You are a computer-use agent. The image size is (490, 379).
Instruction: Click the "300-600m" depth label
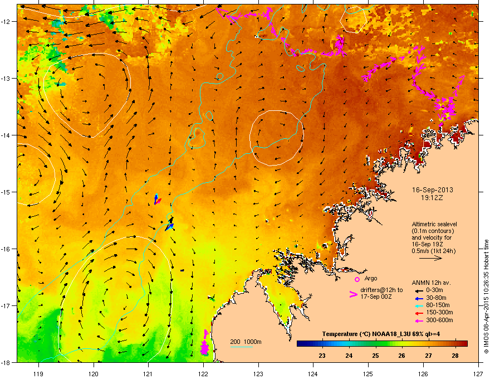pos(439,320)
